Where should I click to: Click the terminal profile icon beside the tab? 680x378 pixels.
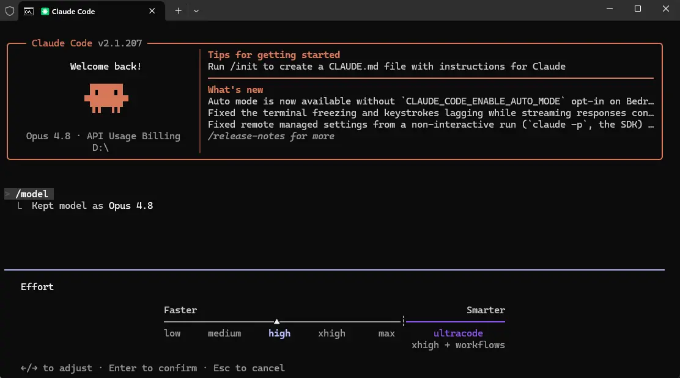[x=29, y=11]
